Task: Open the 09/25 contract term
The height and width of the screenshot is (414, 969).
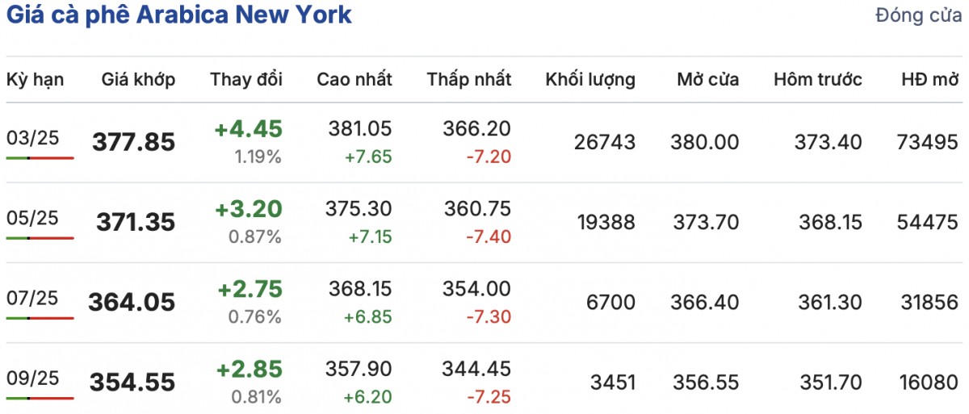Action: coord(33,378)
